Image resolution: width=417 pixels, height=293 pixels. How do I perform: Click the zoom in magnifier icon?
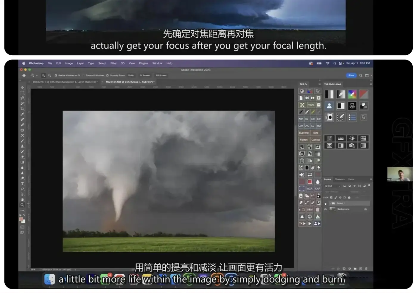[43, 76]
